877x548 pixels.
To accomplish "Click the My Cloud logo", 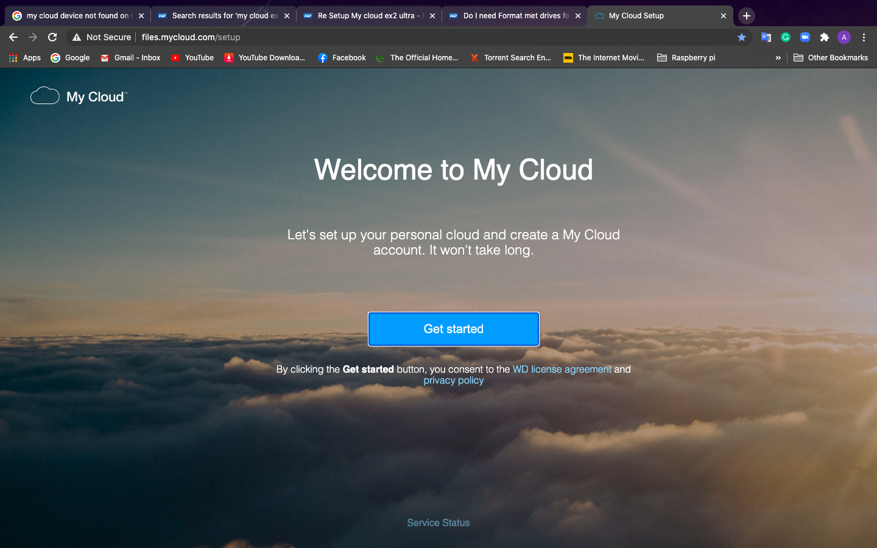I will [x=79, y=96].
